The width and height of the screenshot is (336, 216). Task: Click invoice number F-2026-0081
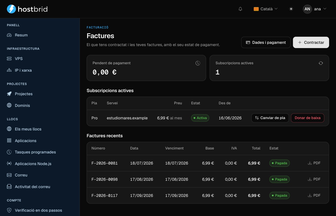point(105,163)
